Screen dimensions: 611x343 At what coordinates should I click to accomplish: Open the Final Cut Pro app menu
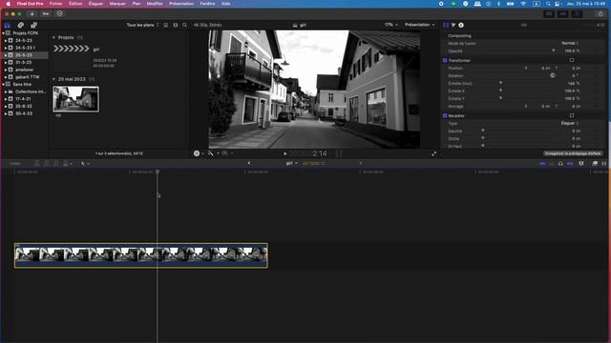tap(30, 4)
